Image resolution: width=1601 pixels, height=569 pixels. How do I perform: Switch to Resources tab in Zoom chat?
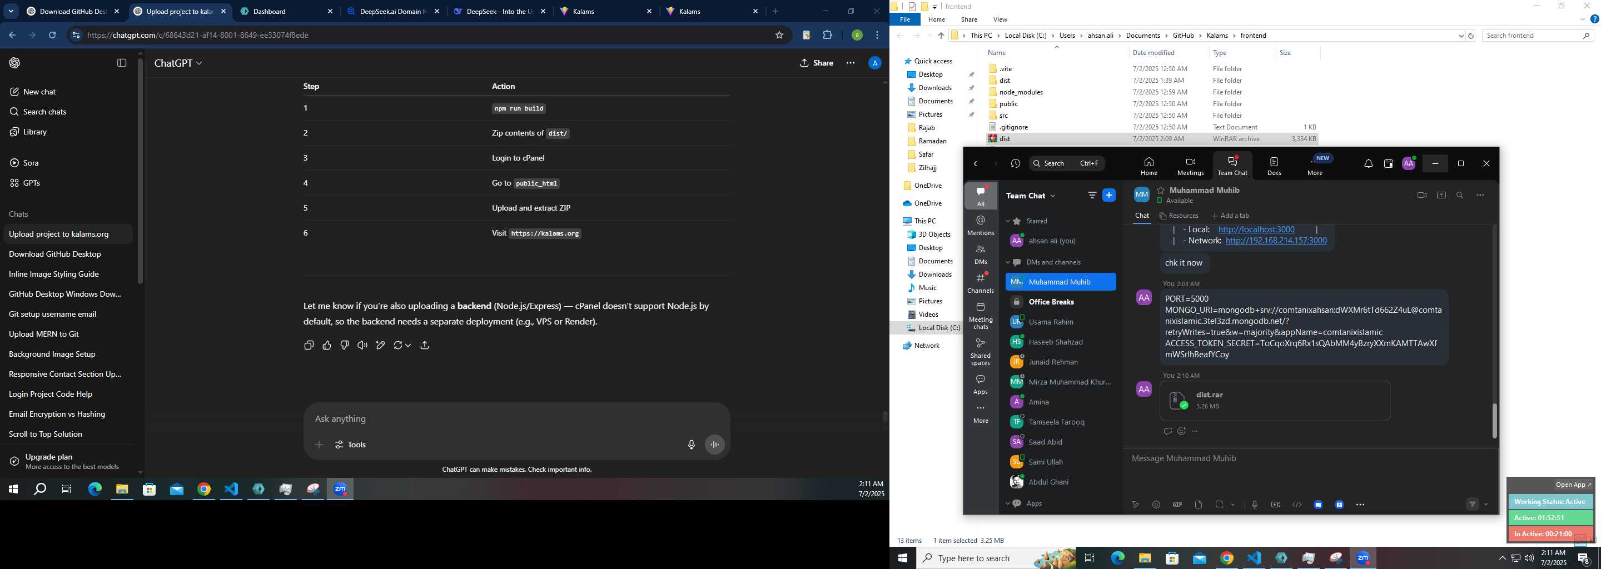tap(1179, 216)
